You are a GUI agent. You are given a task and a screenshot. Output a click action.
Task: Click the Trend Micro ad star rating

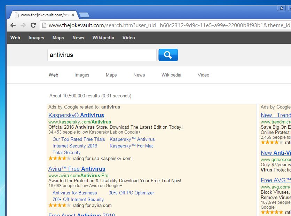[272, 142]
